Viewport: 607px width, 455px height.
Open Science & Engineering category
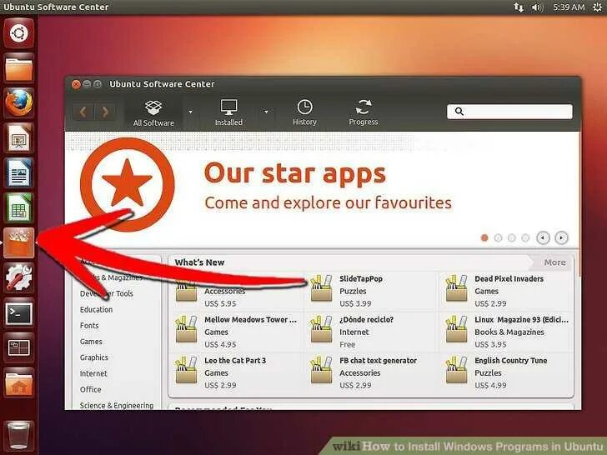(x=117, y=406)
